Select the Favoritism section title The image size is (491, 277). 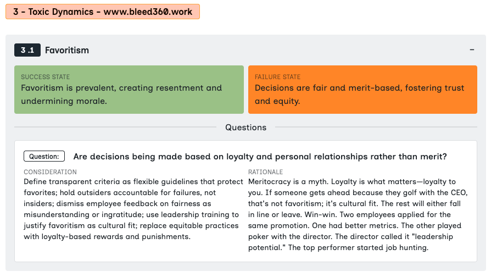tap(67, 50)
